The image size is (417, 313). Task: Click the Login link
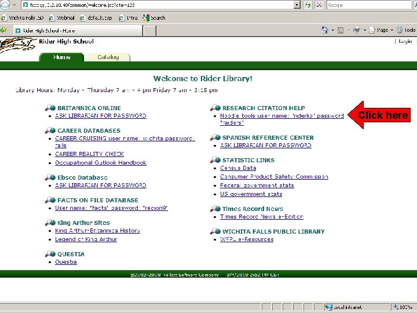[x=405, y=41]
